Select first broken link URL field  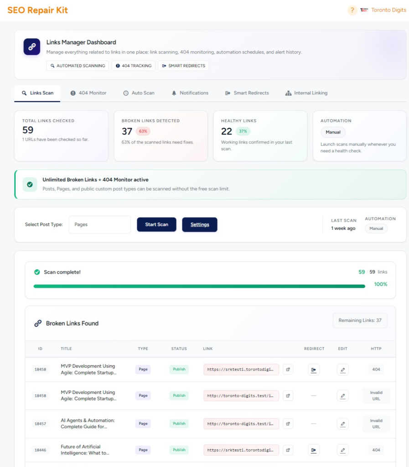(241, 369)
